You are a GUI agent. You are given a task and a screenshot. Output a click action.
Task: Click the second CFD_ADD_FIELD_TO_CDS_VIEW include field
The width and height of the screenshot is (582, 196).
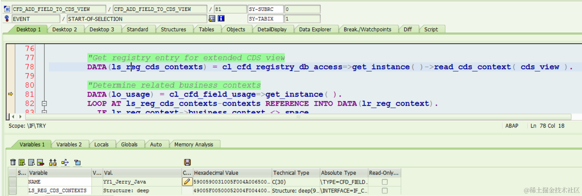click(160, 9)
